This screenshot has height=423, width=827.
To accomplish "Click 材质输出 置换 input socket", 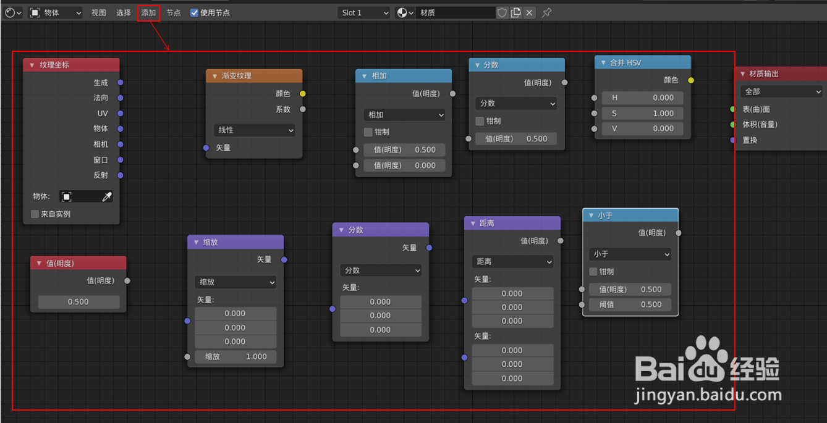I will click(733, 140).
